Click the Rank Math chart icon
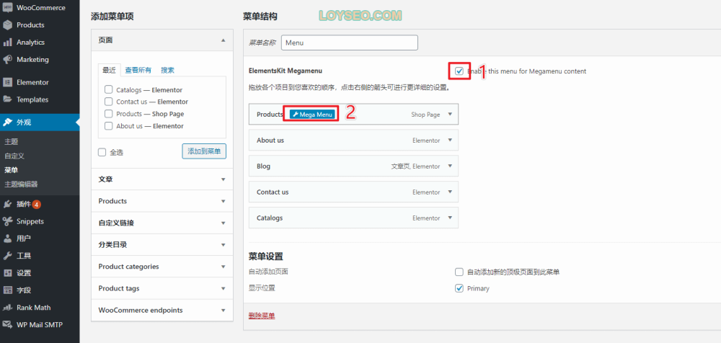The height and width of the screenshot is (343, 721). point(7,308)
